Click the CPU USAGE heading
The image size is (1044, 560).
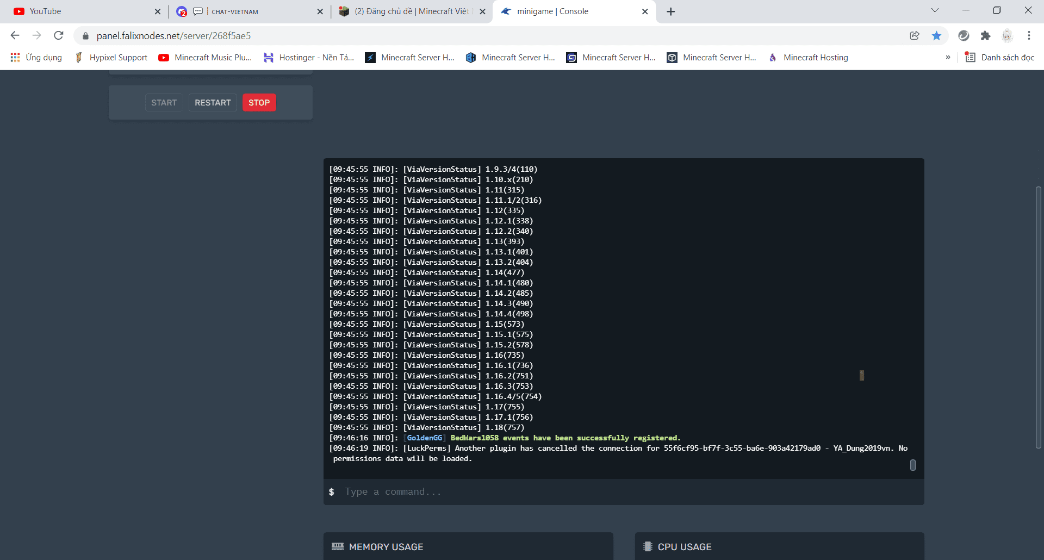pos(685,547)
